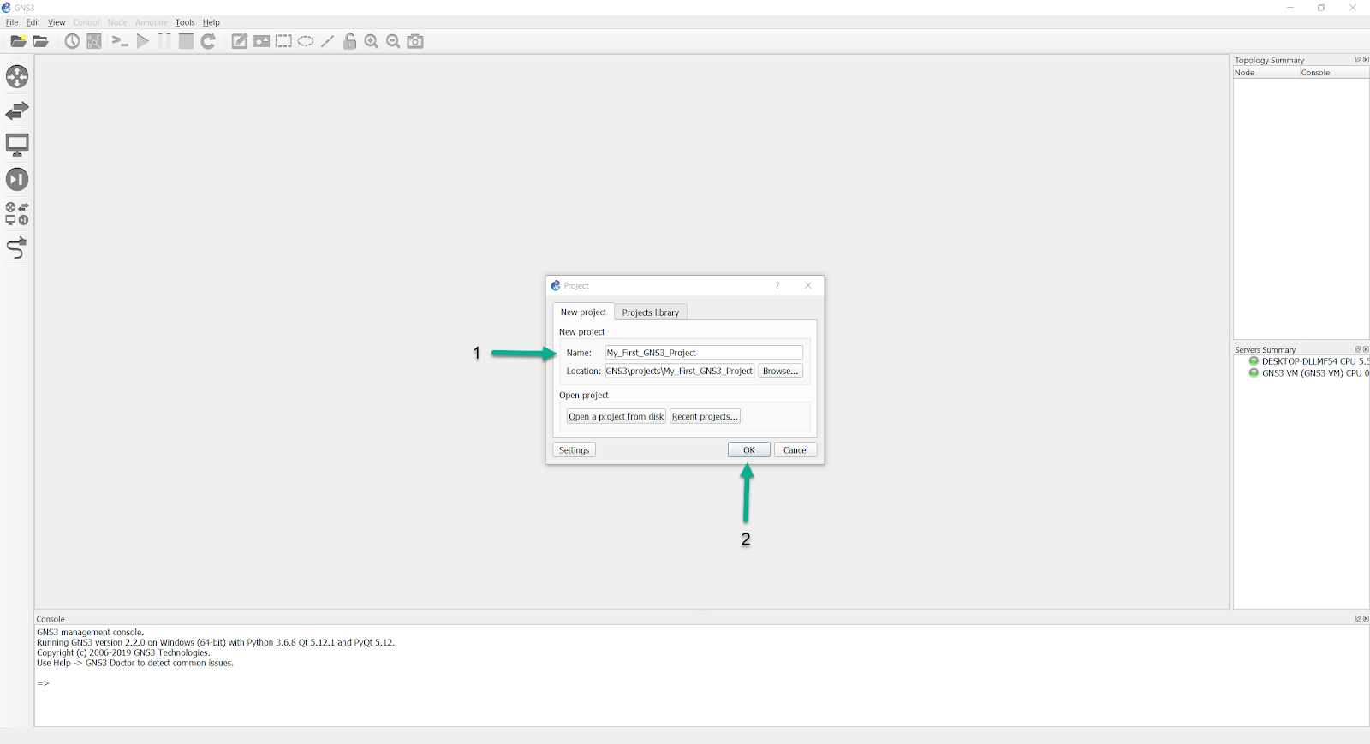Click the Settings button in Project dialog
Screen dimensions: 1370x744
click(574, 450)
